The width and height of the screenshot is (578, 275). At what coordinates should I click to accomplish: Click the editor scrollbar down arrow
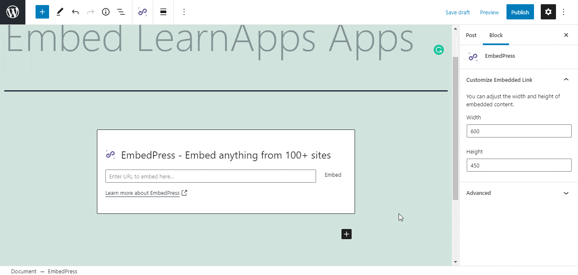[456, 262]
